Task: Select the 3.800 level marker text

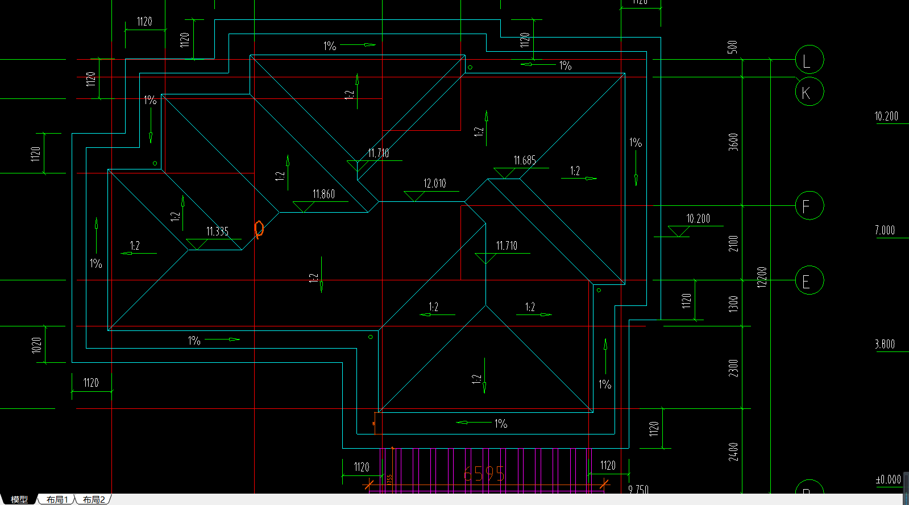Action: pyautogui.click(x=885, y=344)
